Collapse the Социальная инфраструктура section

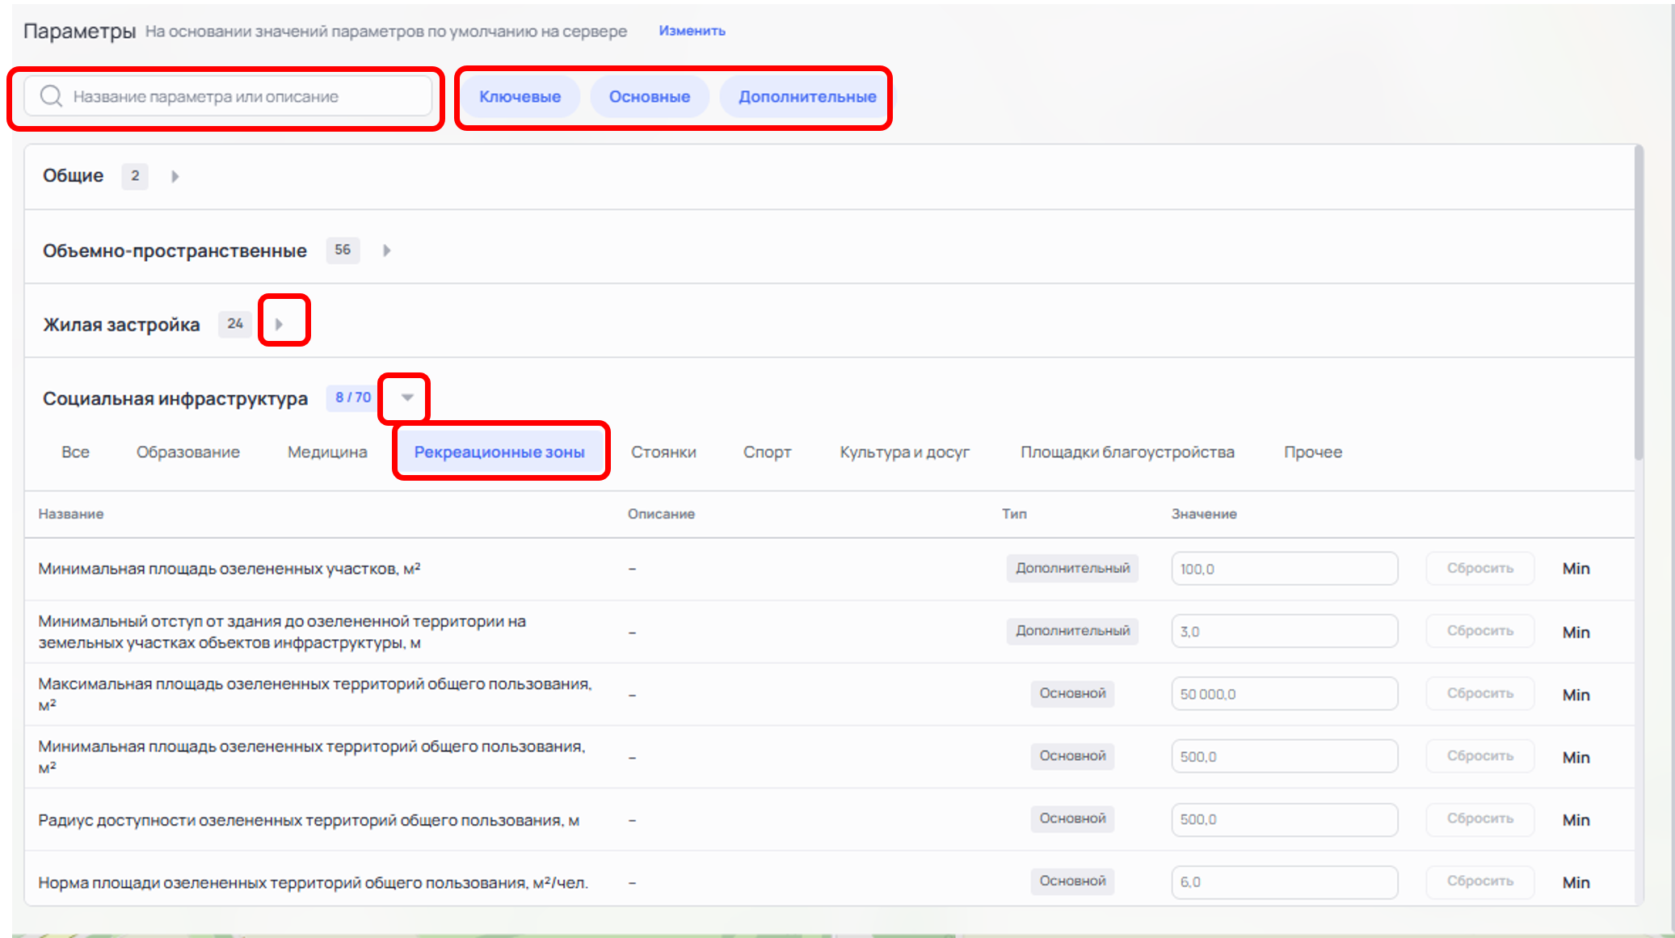pyautogui.click(x=407, y=397)
